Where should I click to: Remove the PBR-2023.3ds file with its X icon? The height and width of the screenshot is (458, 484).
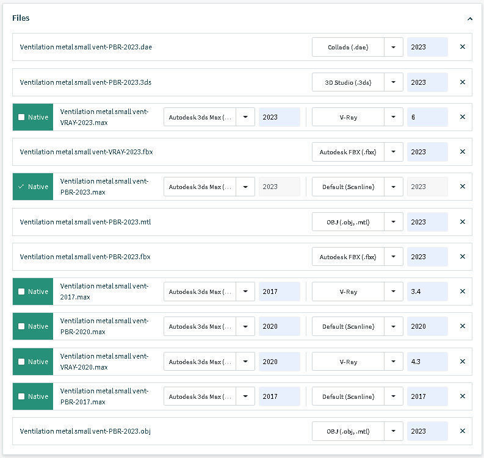462,82
